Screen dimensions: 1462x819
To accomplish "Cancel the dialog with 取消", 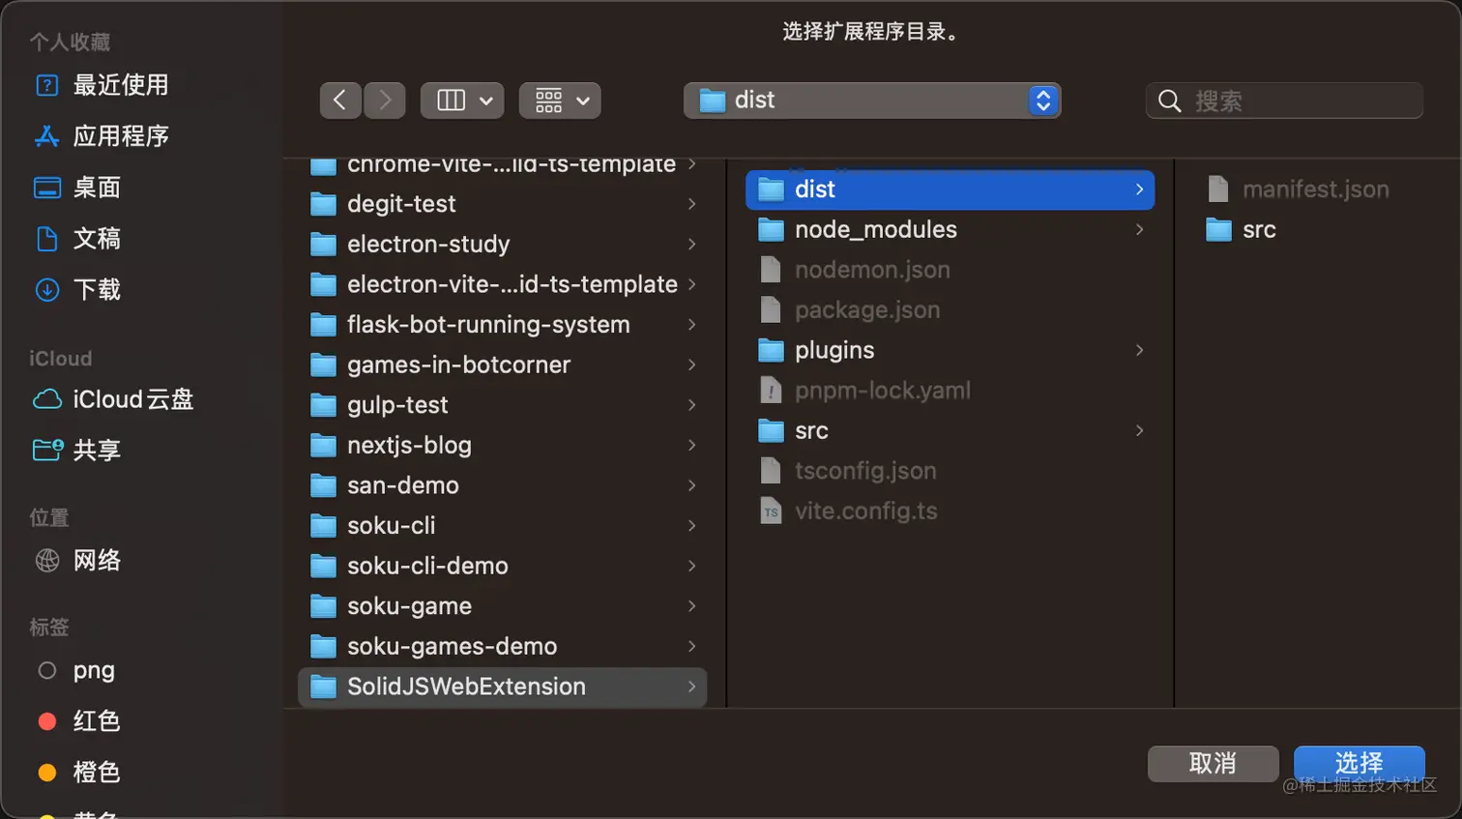I will (1213, 764).
